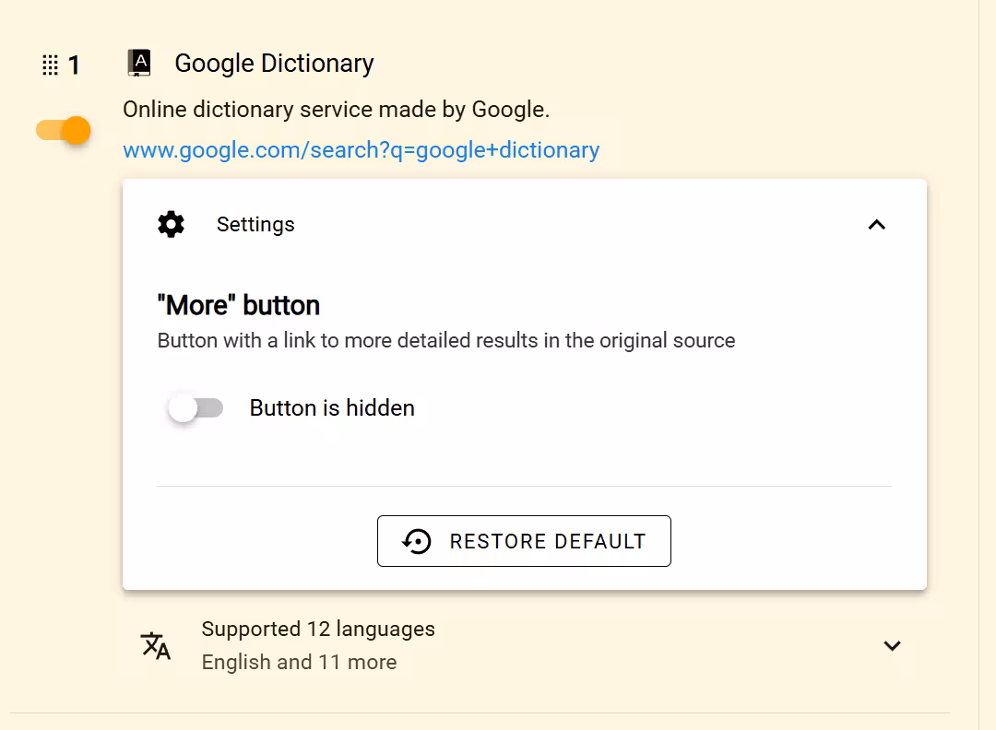
Task: Click the restore history icon
Action: [417, 541]
